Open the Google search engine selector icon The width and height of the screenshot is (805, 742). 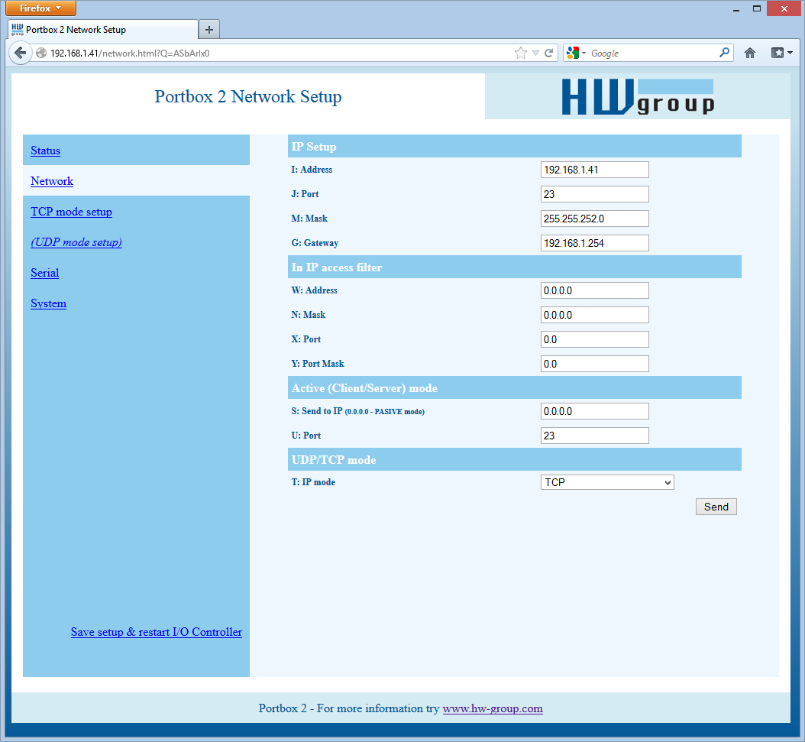[x=576, y=53]
